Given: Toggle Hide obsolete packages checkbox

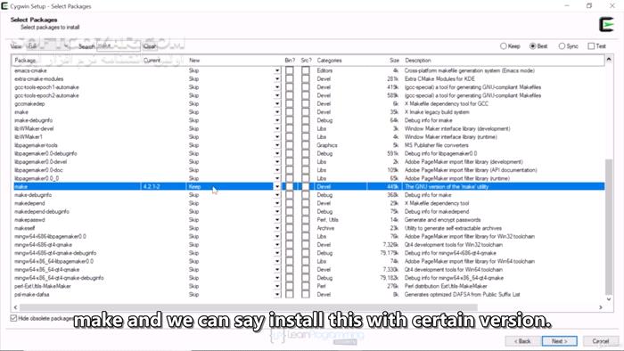Looking at the screenshot, I should (x=13, y=318).
